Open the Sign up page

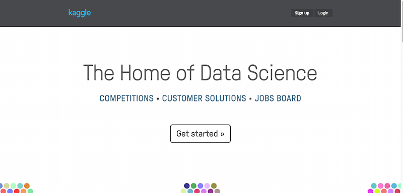point(302,13)
